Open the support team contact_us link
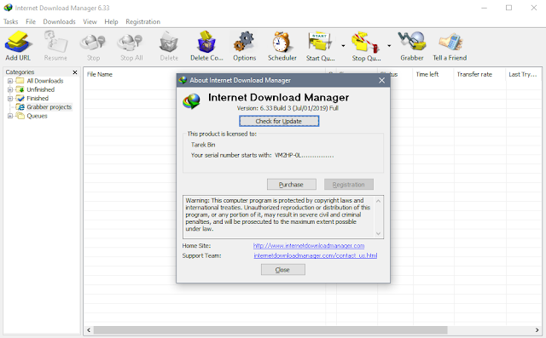 tap(315, 255)
